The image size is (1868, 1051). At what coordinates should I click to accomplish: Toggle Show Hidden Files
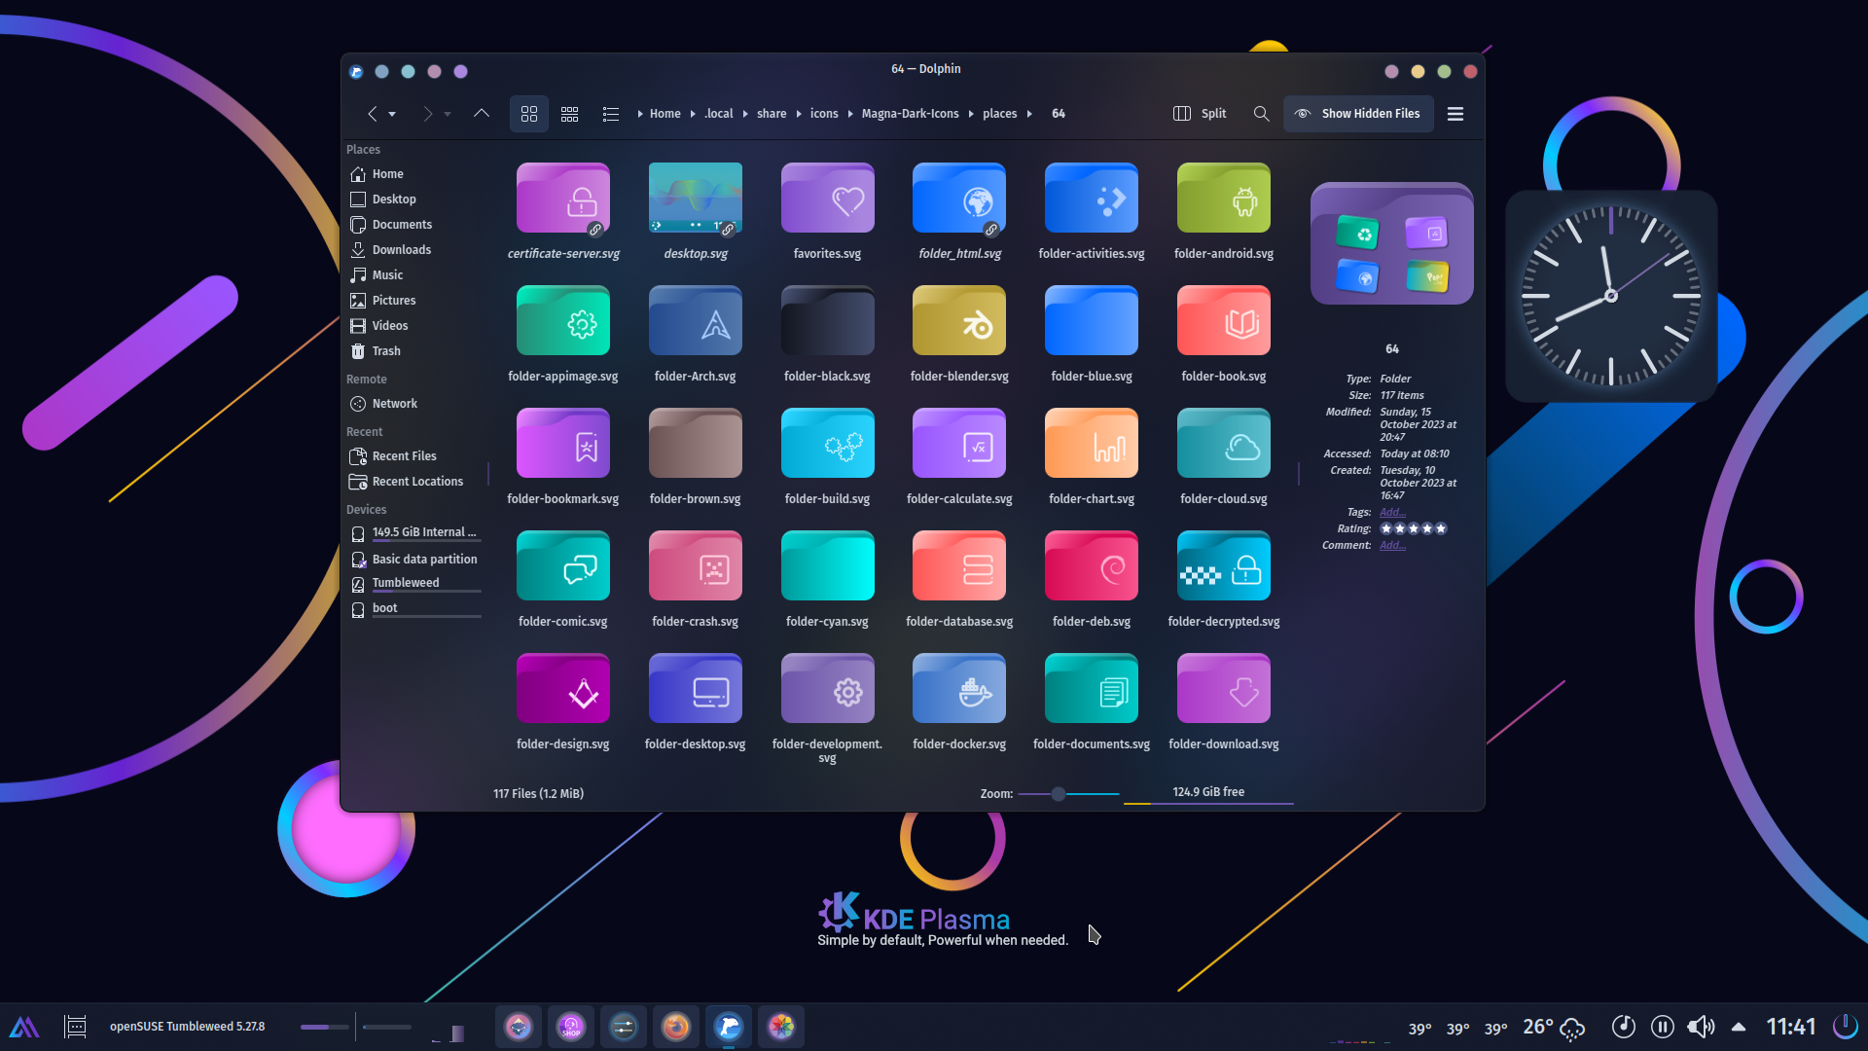pos(1358,114)
